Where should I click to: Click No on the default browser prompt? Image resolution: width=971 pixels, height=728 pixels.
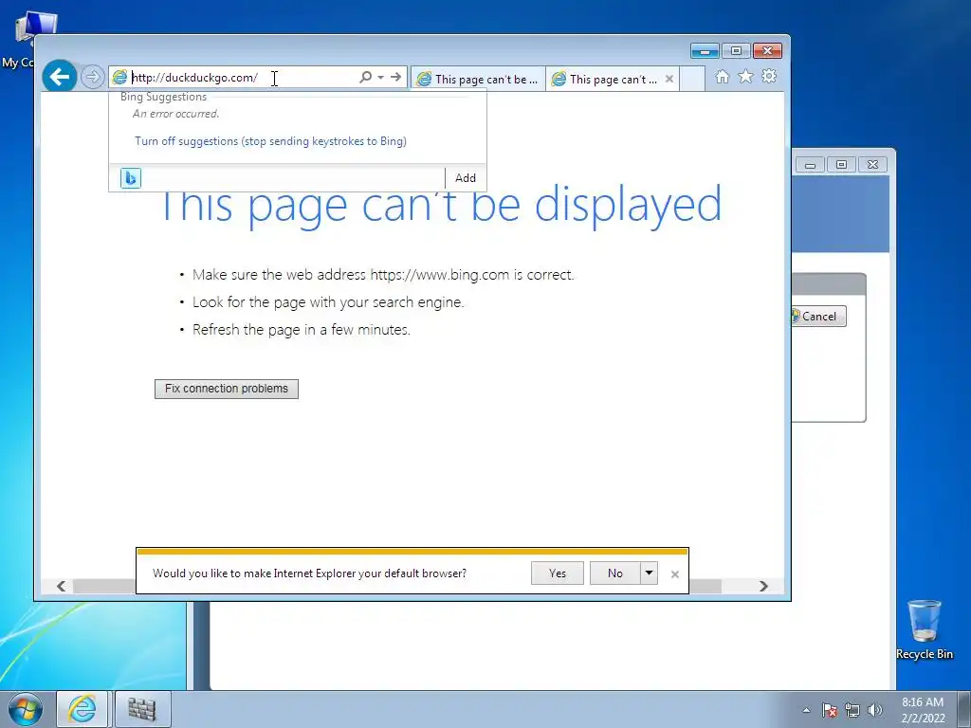pos(614,573)
